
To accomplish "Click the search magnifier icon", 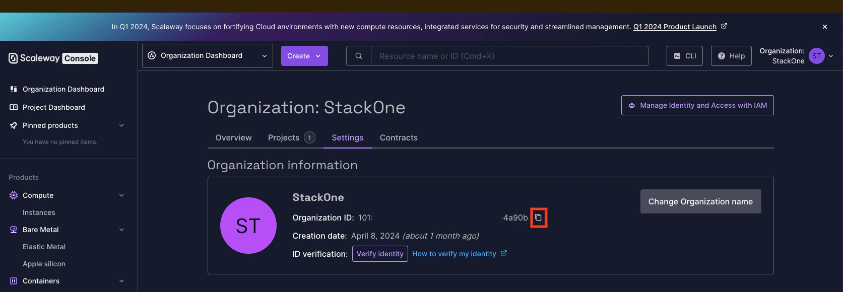I will [359, 56].
